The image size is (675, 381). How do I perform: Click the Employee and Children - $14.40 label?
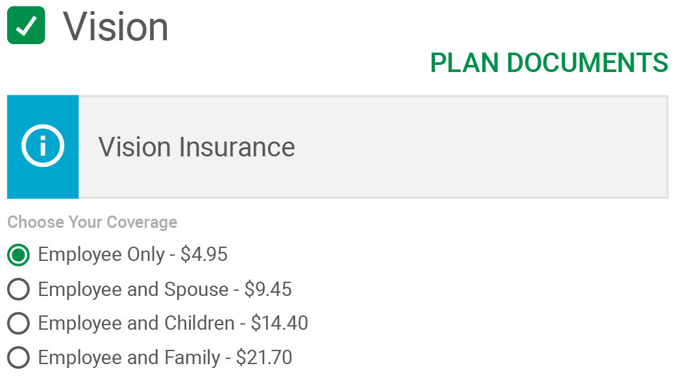(x=173, y=323)
